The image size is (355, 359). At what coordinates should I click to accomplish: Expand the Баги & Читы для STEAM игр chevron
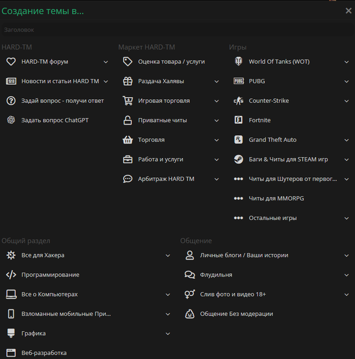pos(347,159)
